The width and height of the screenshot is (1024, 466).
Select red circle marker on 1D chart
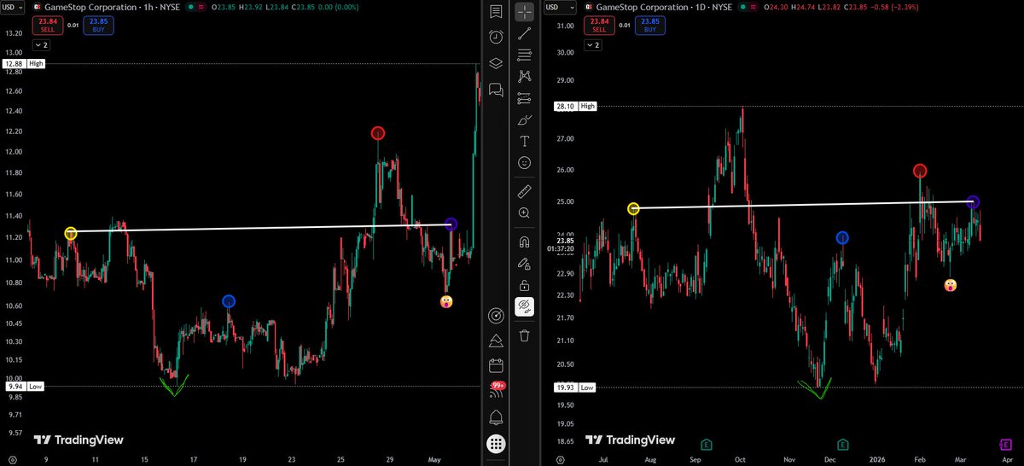coord(920,171)
